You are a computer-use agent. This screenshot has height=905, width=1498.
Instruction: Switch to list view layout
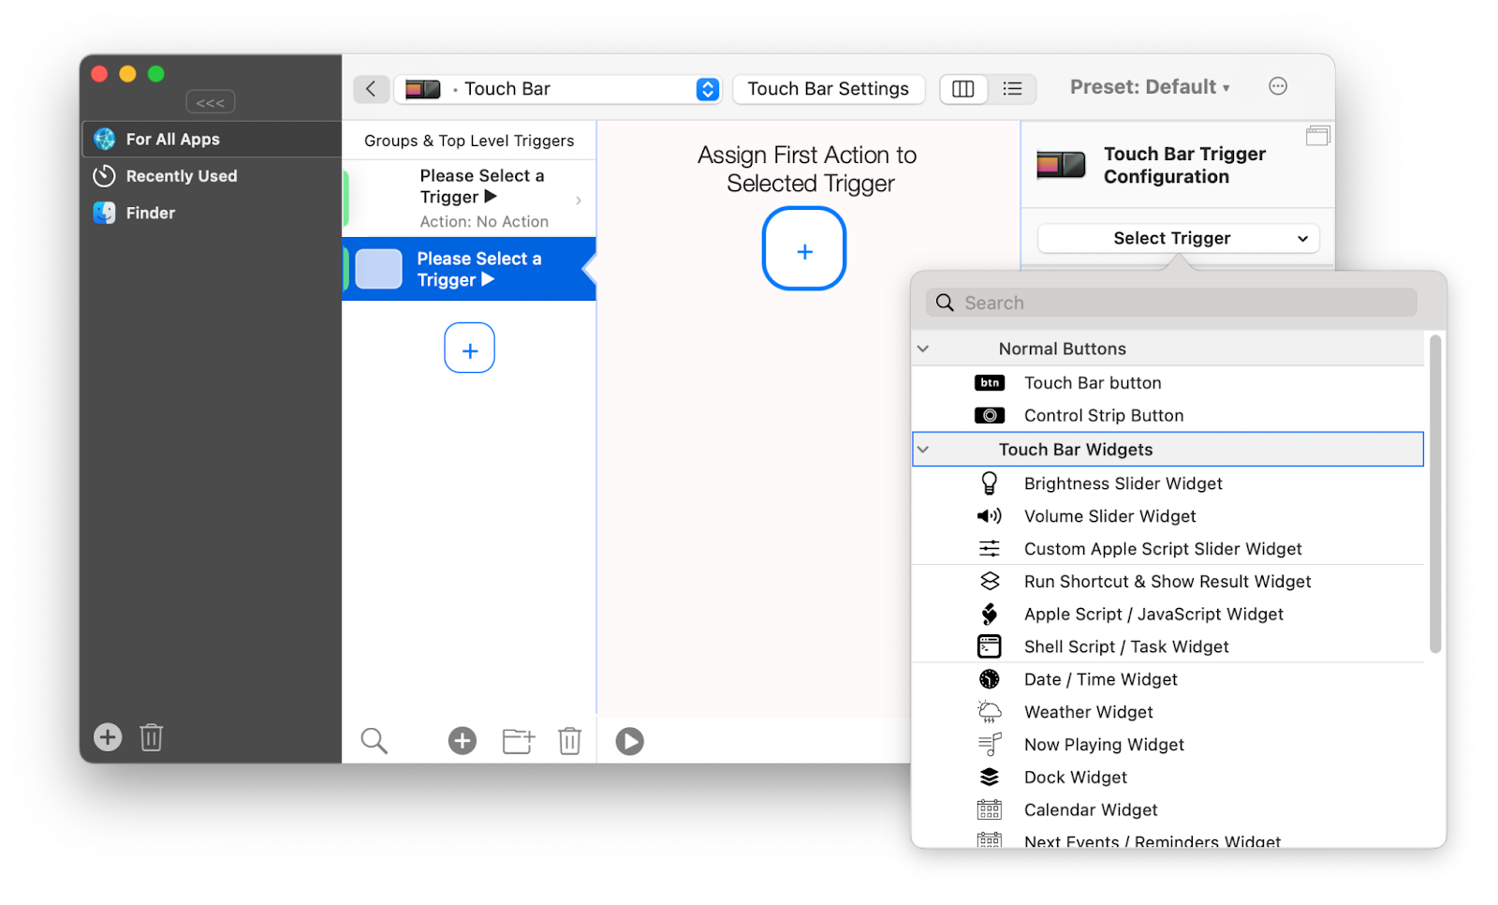coord(1012,89)
